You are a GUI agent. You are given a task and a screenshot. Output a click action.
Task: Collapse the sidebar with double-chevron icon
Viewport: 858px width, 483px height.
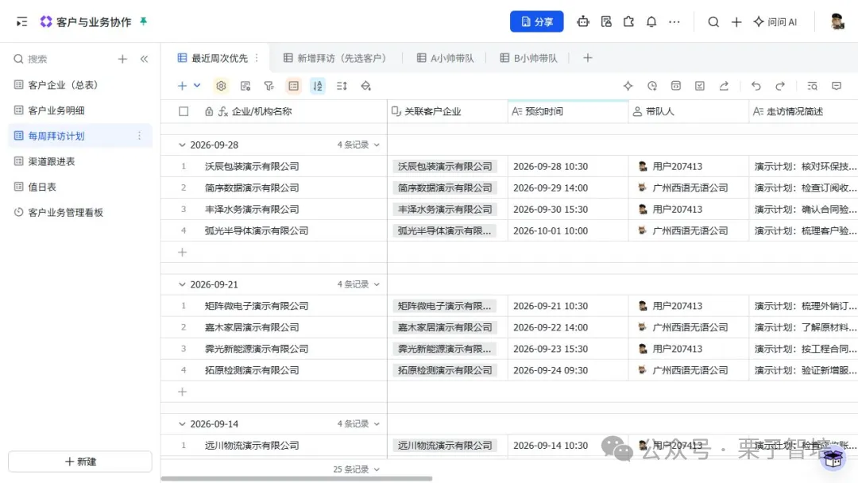coord(144,59)
